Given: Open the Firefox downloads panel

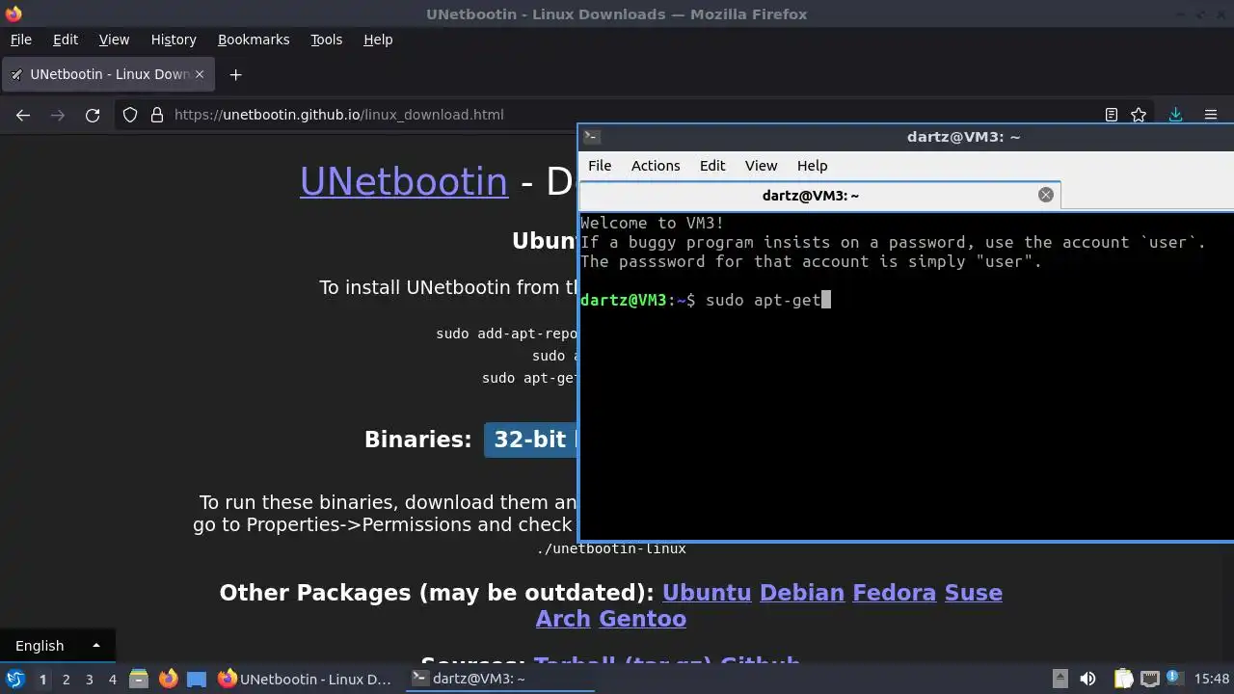Looking at the screenshot, I should pyautogui.click(x=1175, y=115).
